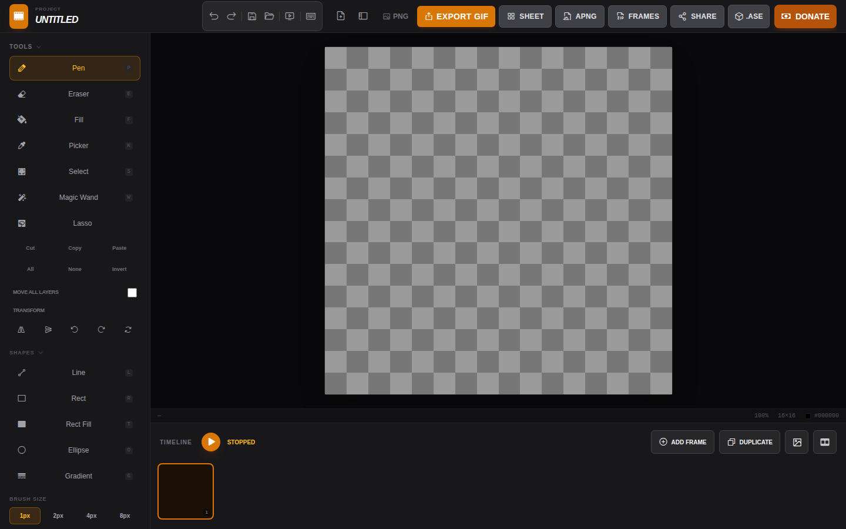Image resolution: width=846 pixels, height=529 pixels.
Task: Click the monitor play preview icon
Action: 290,16
